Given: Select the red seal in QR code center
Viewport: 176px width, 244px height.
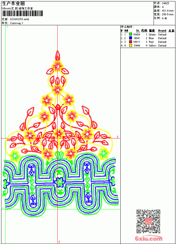Looking at the screenshot, I should coord(148,221).
